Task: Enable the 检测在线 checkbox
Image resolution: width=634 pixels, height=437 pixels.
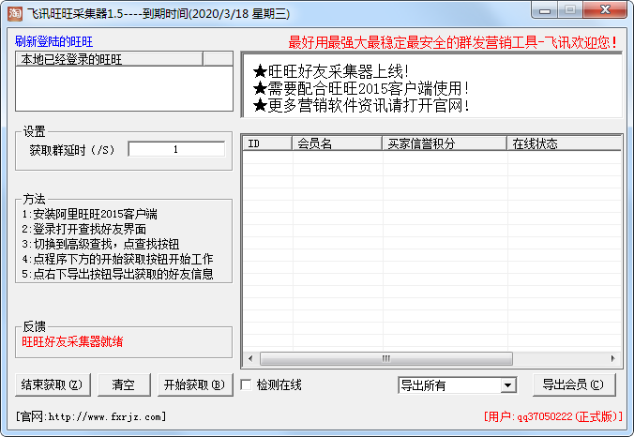Action: [x=247, y=384]
